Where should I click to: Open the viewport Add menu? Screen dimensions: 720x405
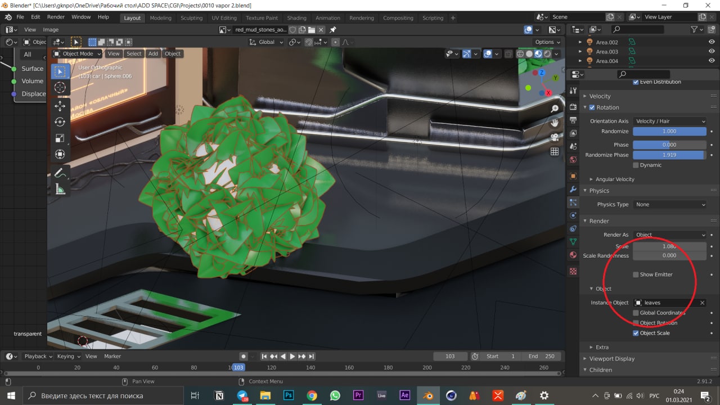tap(153, 53)
